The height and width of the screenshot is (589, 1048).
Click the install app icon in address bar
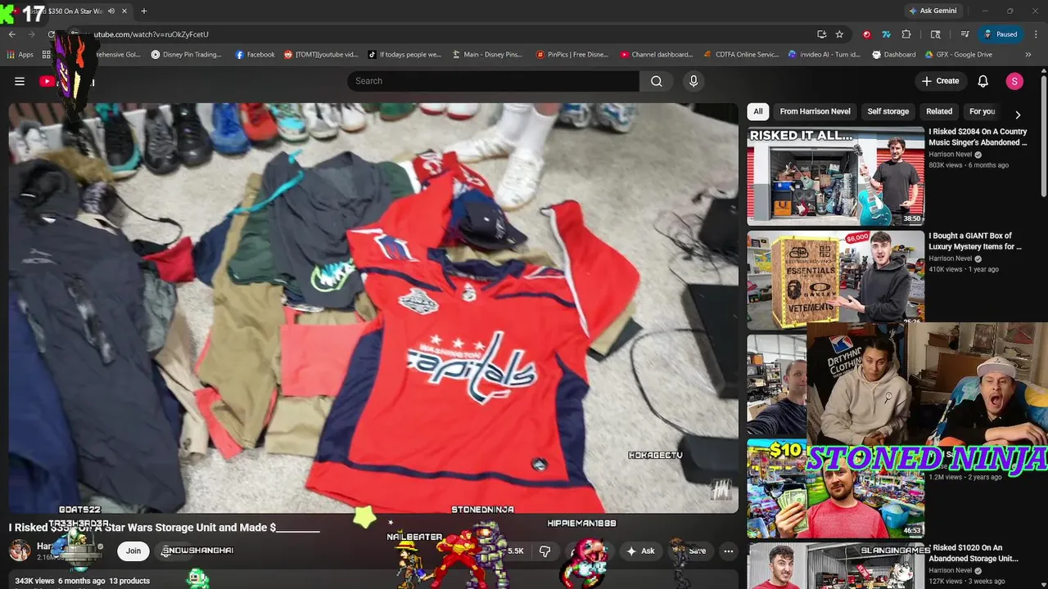click(x=821, y=34)
